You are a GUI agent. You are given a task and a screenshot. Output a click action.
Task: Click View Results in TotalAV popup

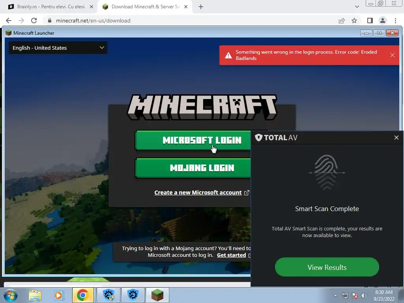(x=327, y=267)
